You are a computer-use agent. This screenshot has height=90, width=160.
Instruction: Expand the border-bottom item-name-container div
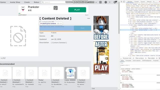tap(128, 20)
